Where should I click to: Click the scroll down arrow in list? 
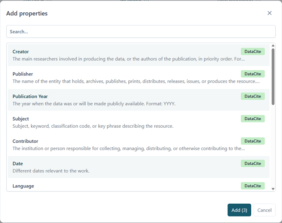[x=273, y=189]
